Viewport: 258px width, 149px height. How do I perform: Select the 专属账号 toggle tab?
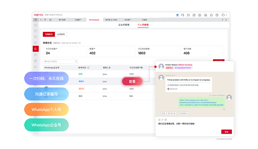pyautogui.click(x=48, y=34)
